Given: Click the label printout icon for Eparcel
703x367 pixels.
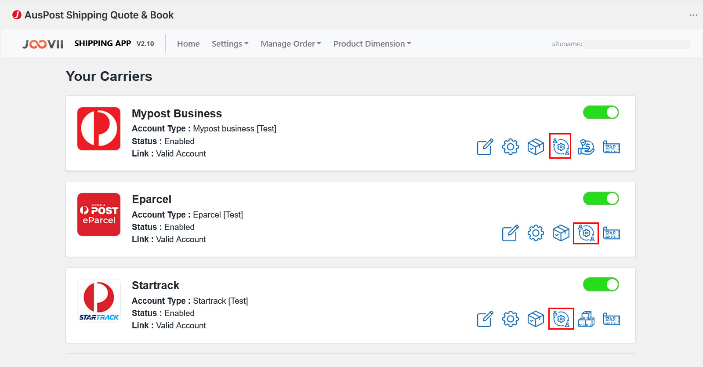Looking at the screenshot, I should pos(611,233).
